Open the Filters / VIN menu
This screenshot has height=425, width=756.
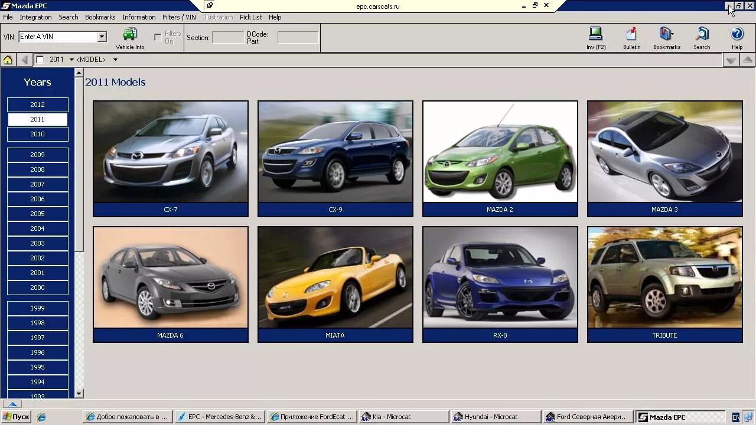(179, 17)
